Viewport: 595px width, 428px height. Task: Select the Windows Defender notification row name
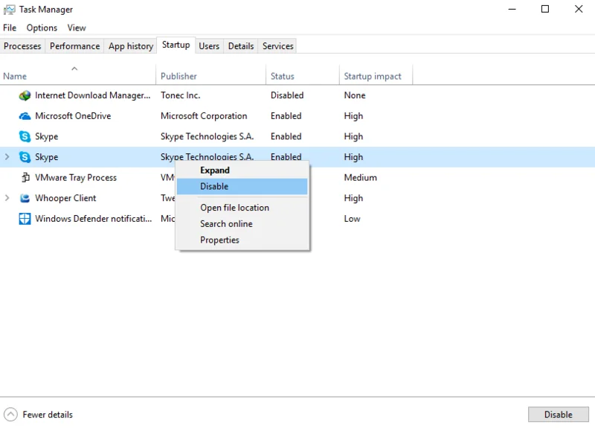click(x=94, y=219)
